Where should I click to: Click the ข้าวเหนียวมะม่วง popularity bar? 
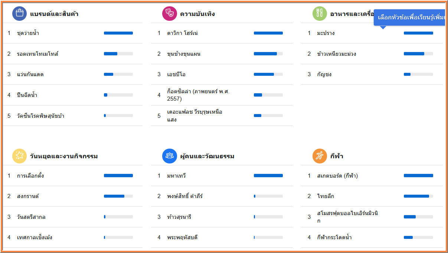pyautogui.click(x=418, y=54)
